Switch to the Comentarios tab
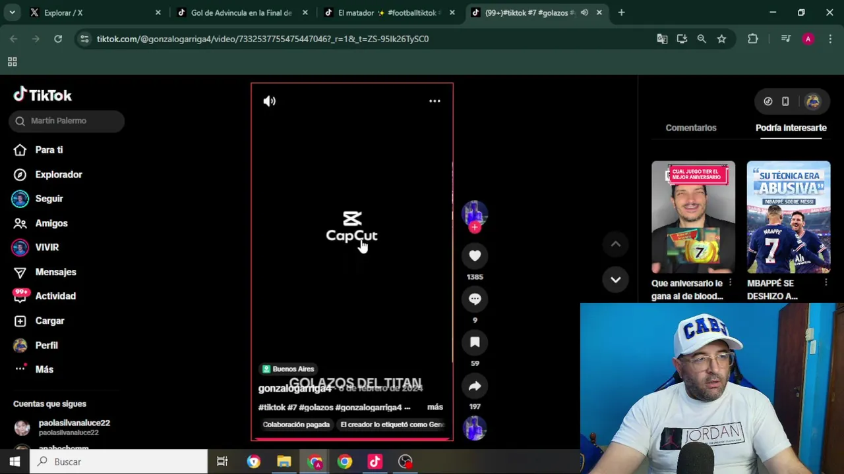This screenshot has width=844, height=474. coord(690,128)
